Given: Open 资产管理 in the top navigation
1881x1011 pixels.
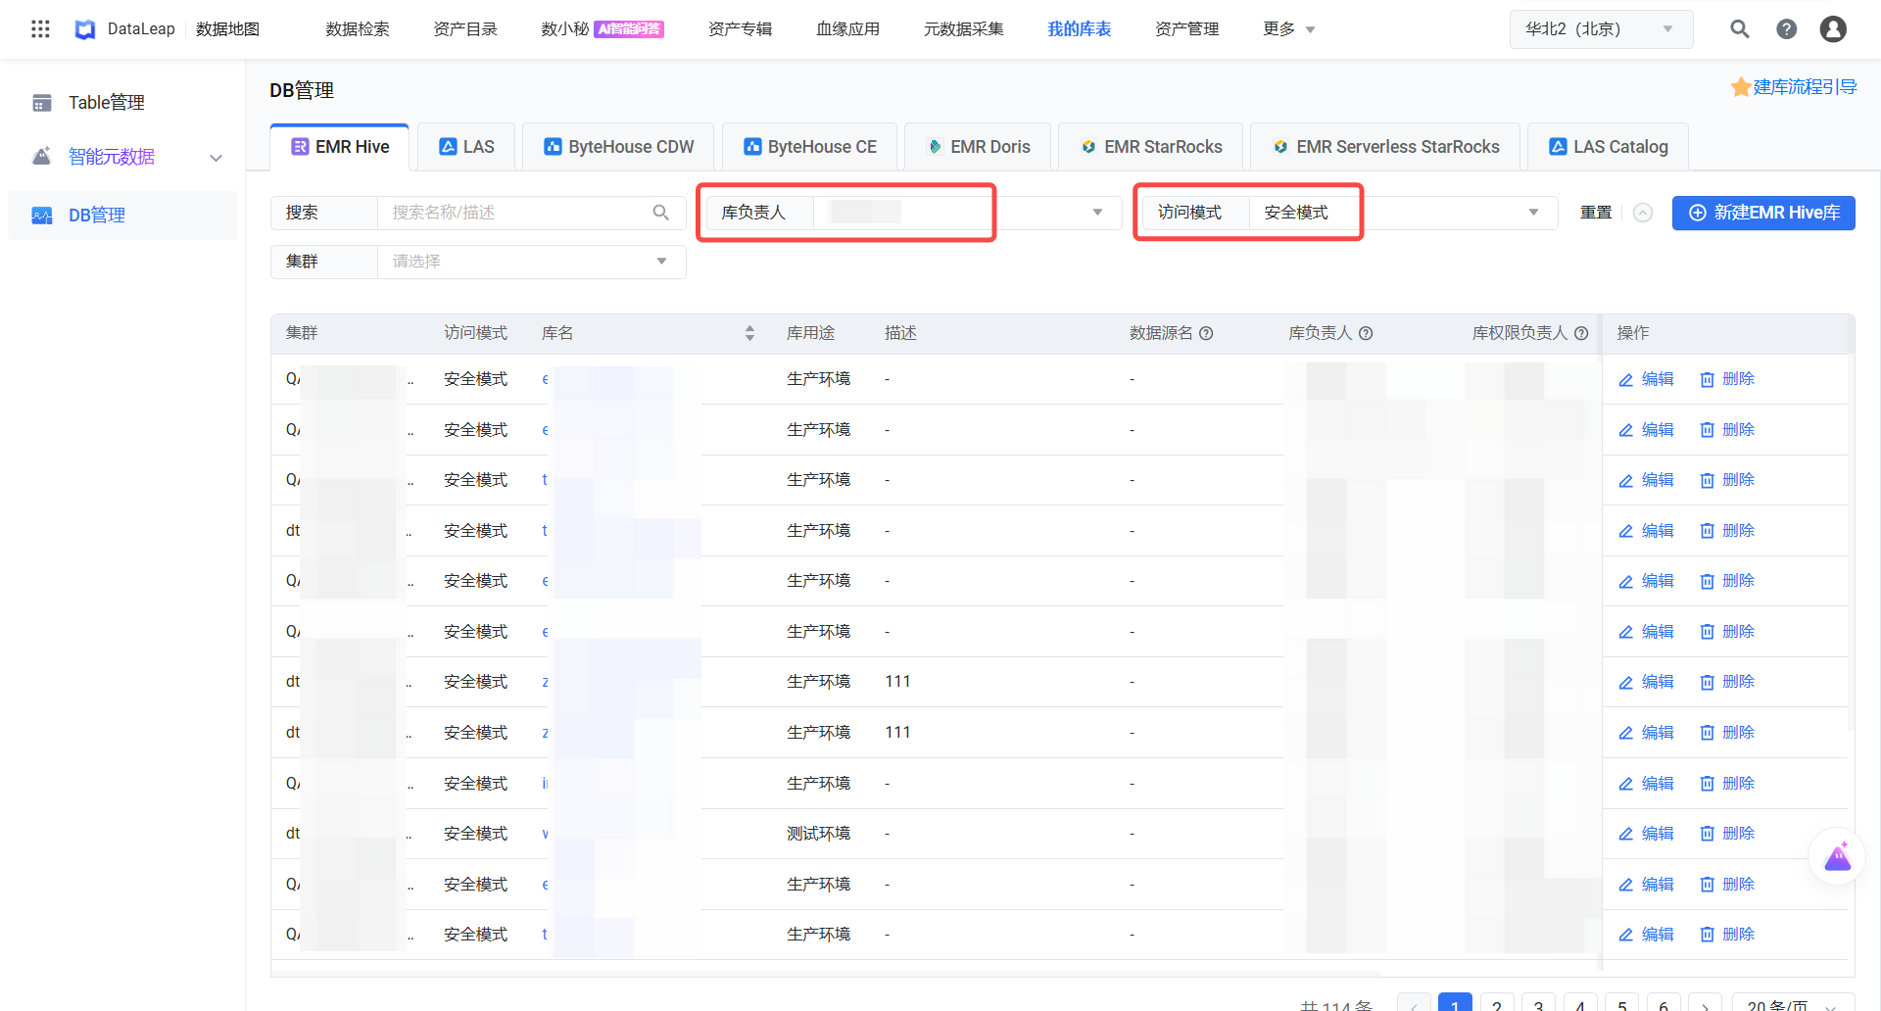Looking at the screenshot, I should click(x=1186, y=29).
